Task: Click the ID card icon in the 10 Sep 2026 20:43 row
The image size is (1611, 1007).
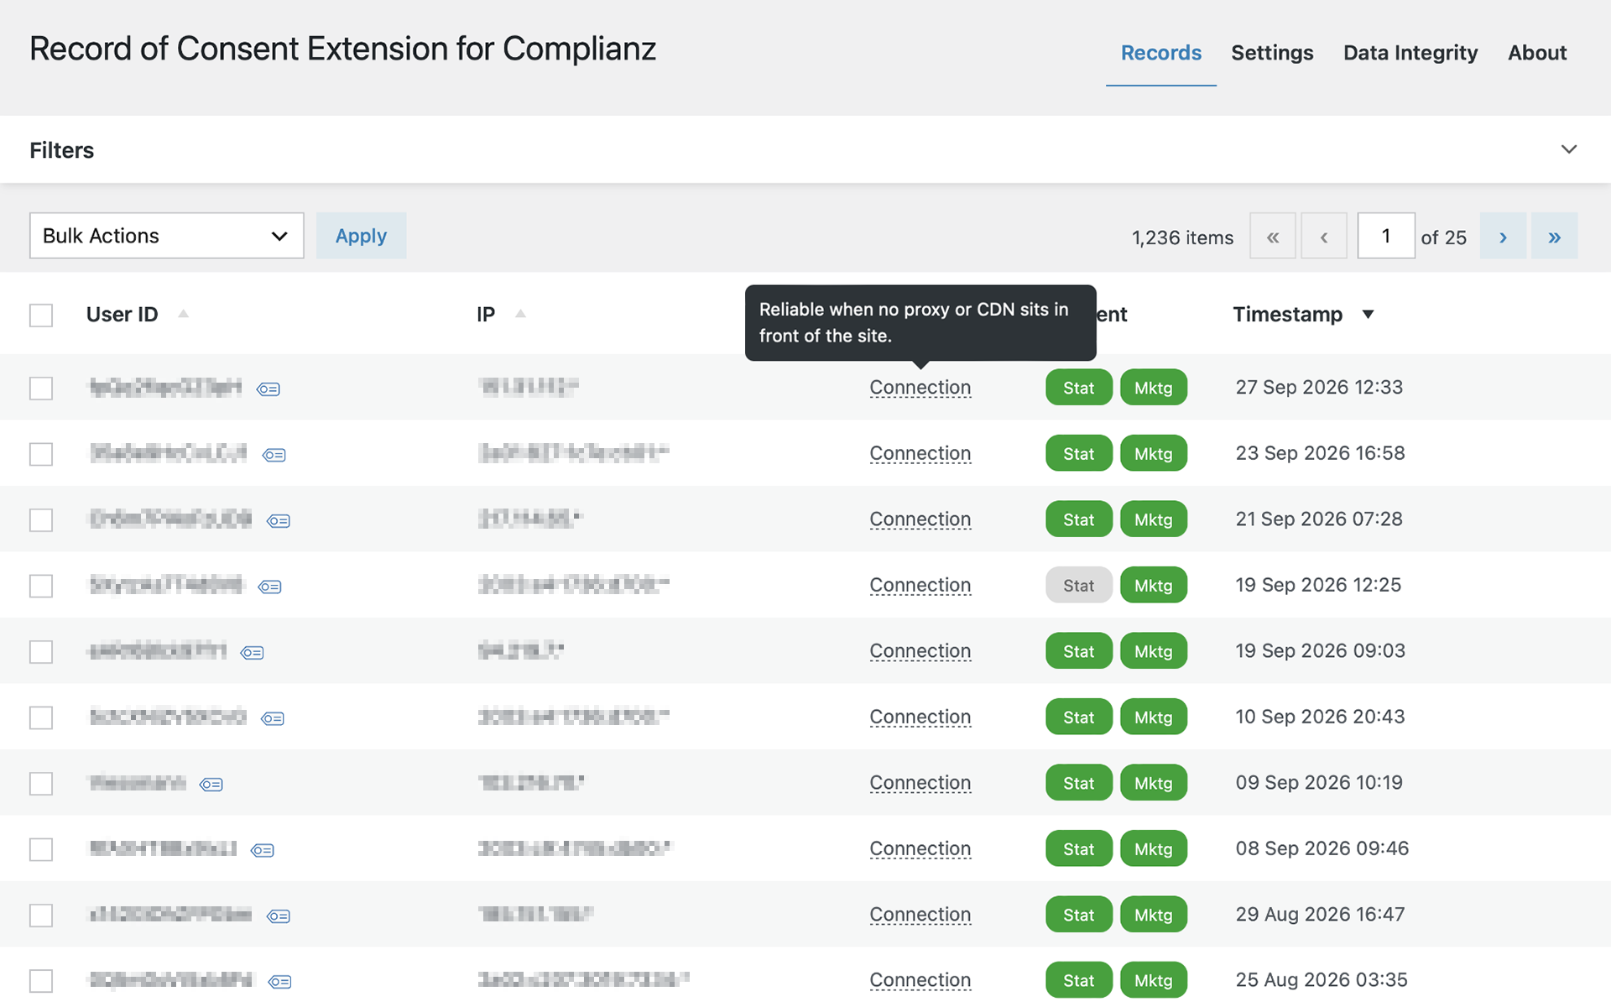Action: click(273, 718)
